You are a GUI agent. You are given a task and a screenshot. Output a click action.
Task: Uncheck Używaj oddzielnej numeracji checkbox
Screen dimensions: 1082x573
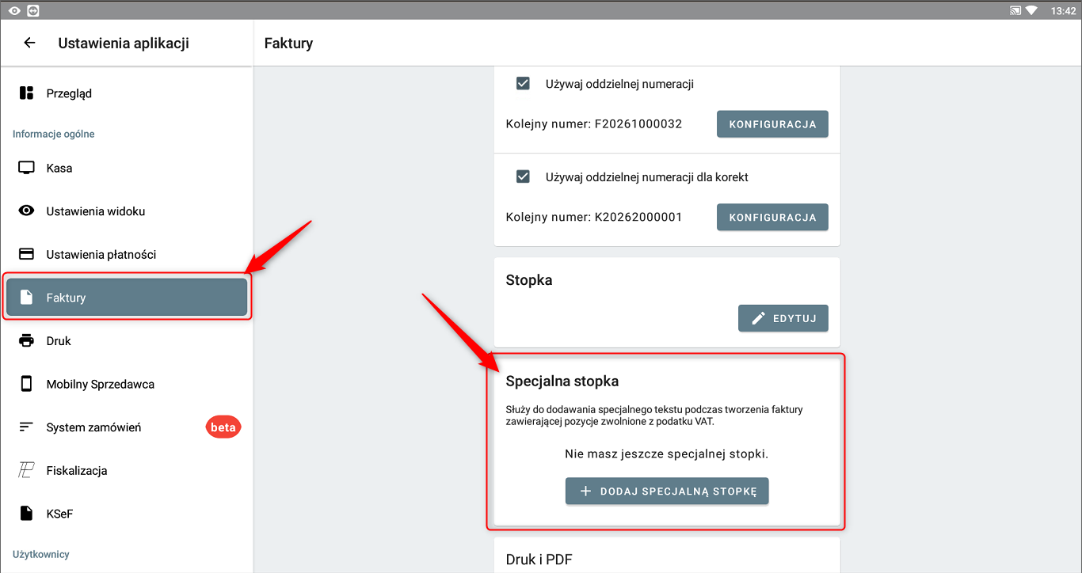(523, 83)
